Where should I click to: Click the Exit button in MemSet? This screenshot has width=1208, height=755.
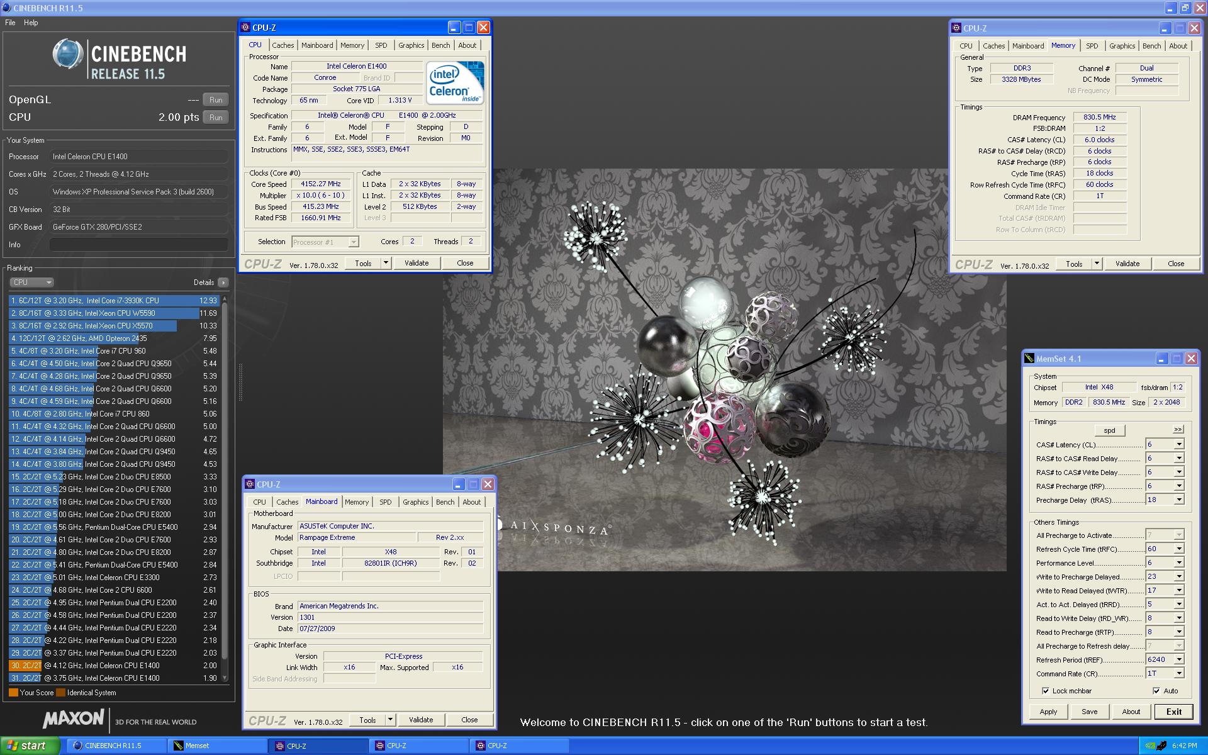pyautogui.click(x=1174, y=712)
